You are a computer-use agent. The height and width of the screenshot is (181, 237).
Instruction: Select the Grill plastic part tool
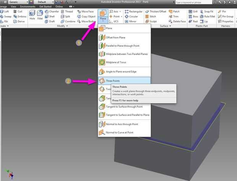point(193,11)
